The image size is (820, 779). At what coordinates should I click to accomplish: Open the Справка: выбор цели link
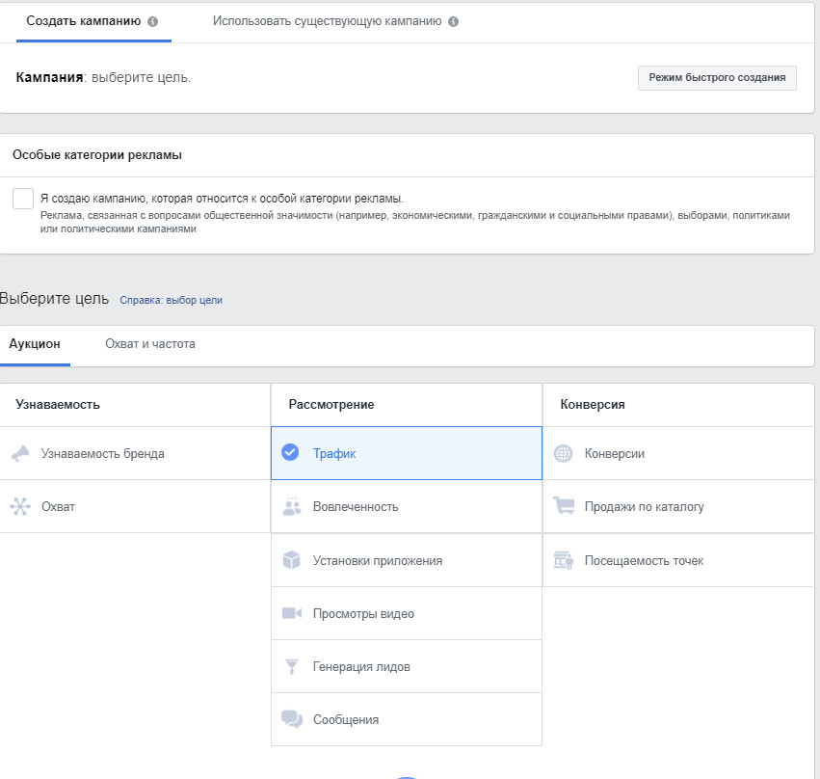click(x=171, y=300)
